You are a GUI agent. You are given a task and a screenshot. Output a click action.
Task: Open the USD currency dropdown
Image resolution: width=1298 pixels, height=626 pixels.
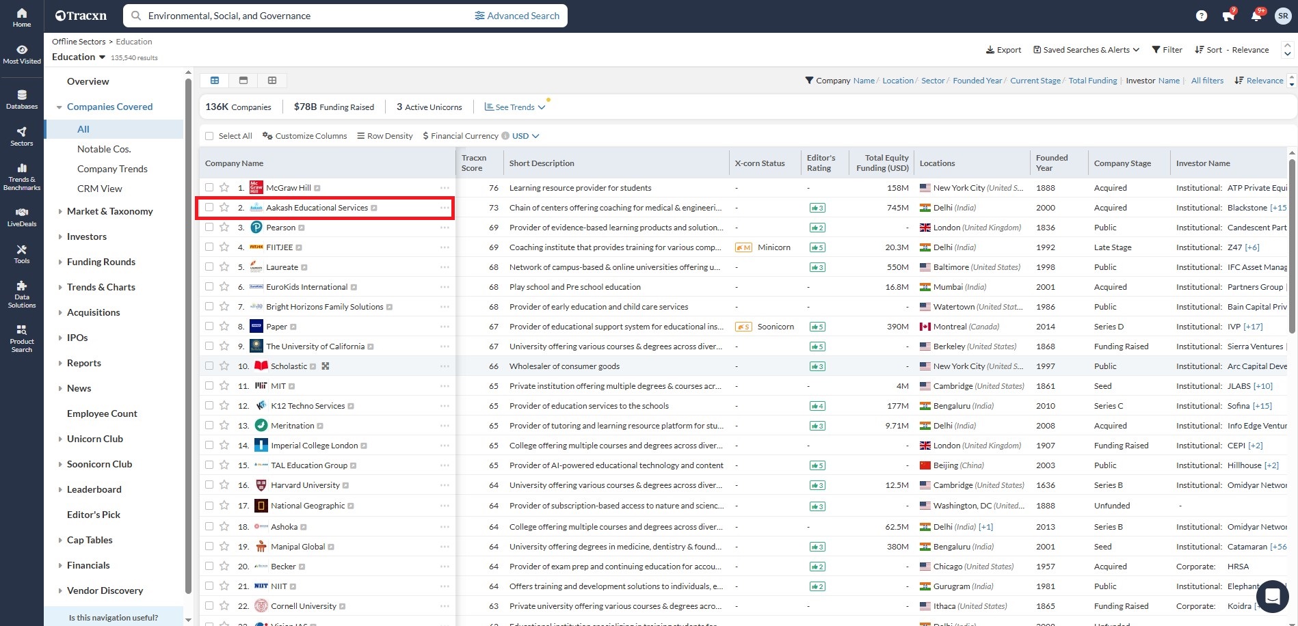[x=525, y=136]
